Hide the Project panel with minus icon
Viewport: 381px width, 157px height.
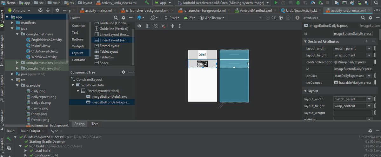(x=64, y=10)
